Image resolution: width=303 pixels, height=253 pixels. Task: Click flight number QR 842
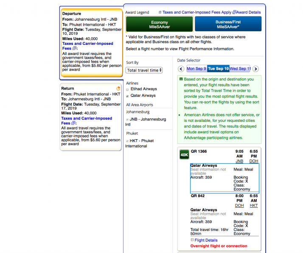pos(198,196)
